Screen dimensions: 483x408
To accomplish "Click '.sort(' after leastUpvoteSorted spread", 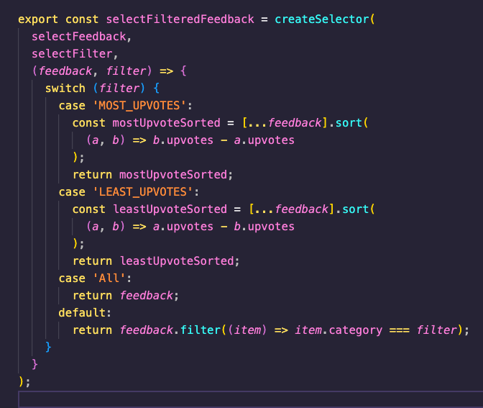I will (x=355, y=209).
